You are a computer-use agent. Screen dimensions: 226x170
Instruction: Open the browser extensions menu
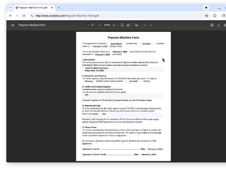tap(215, 16)
